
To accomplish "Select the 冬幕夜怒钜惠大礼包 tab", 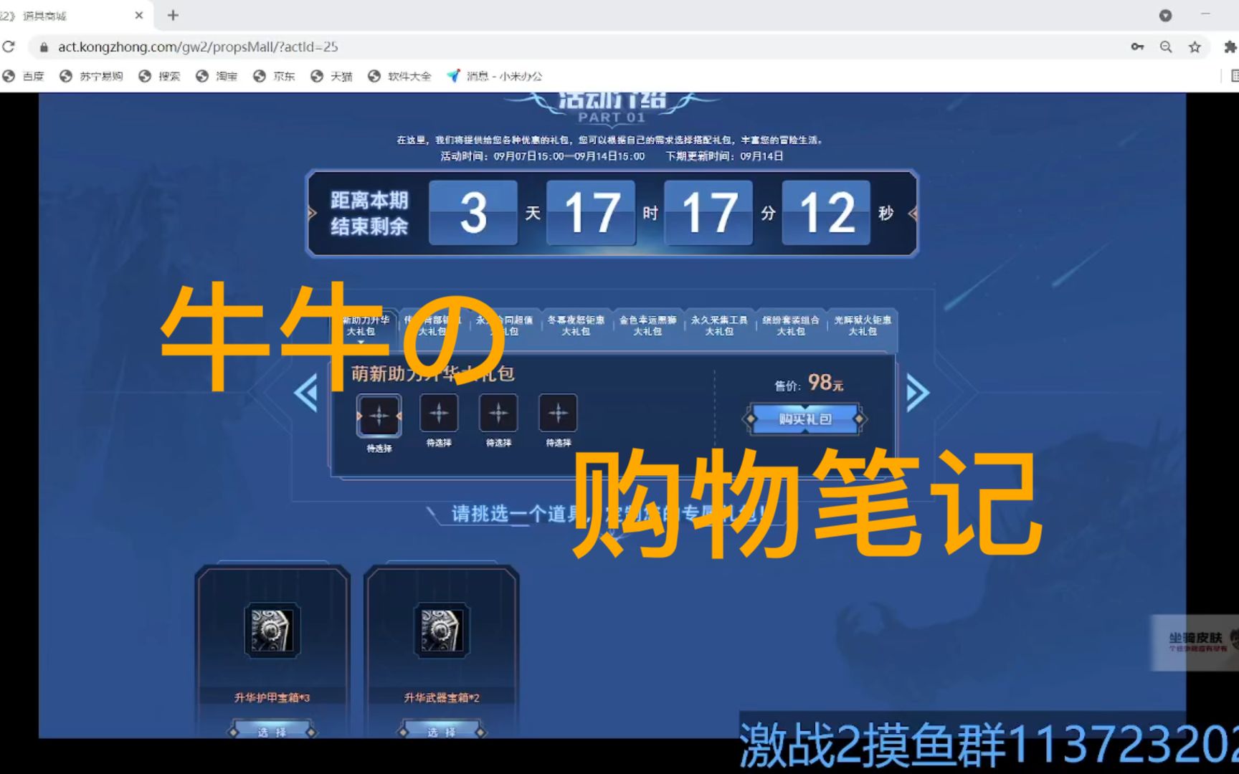I will 576,325.
